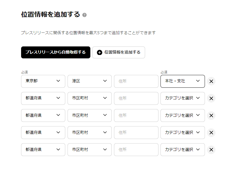Viewport: 238px width, 174px height.
Task: Remove the third location row
Action: 211,115
